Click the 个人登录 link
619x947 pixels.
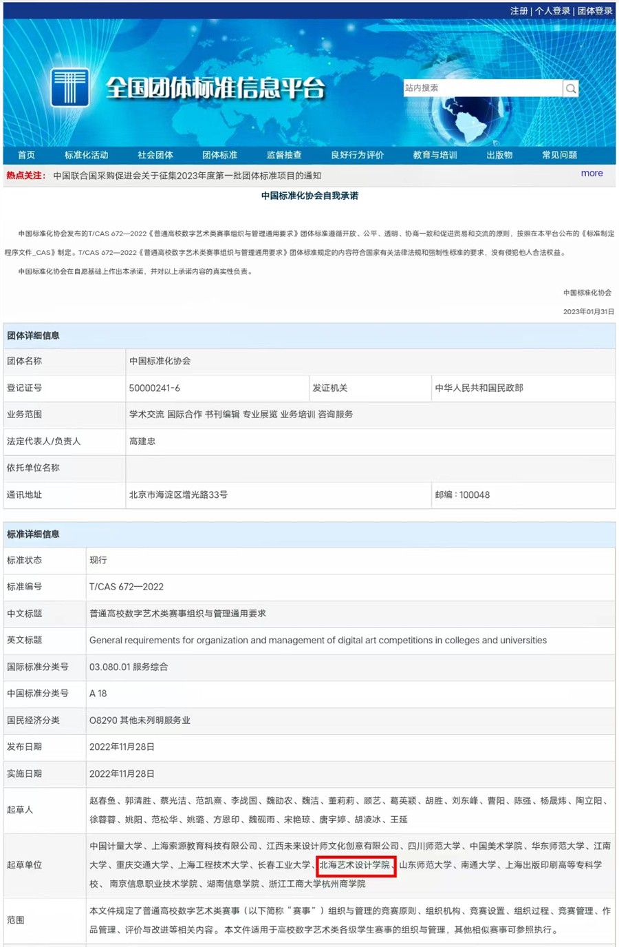click(x=552, y=11)
